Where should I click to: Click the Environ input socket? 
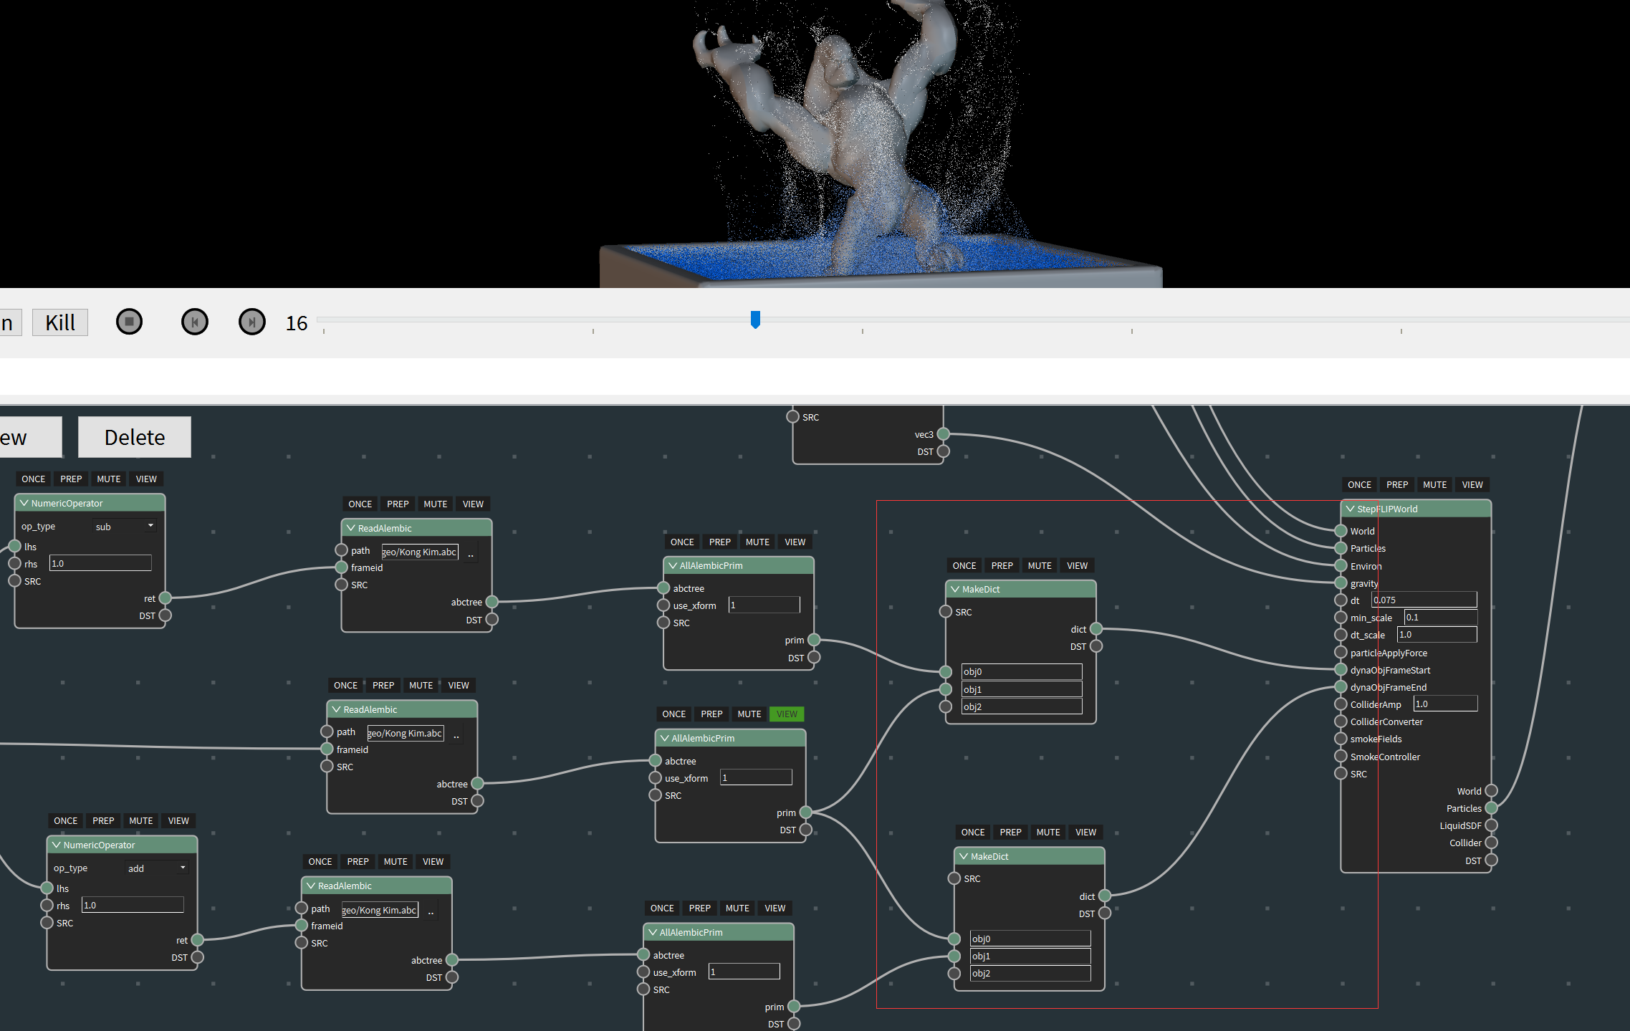pyautogui.click(x=1341, y=566)
